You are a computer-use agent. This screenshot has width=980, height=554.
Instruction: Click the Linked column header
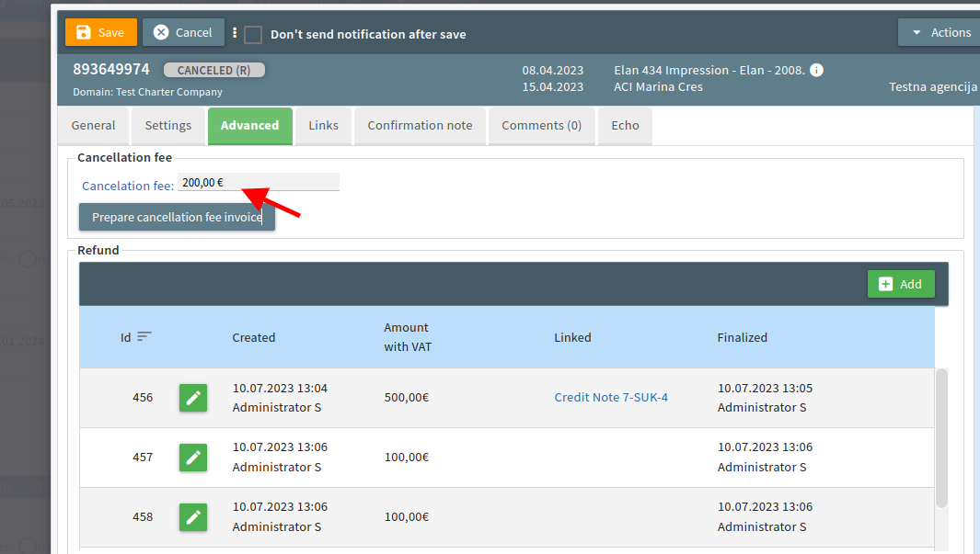coord(572,337)
